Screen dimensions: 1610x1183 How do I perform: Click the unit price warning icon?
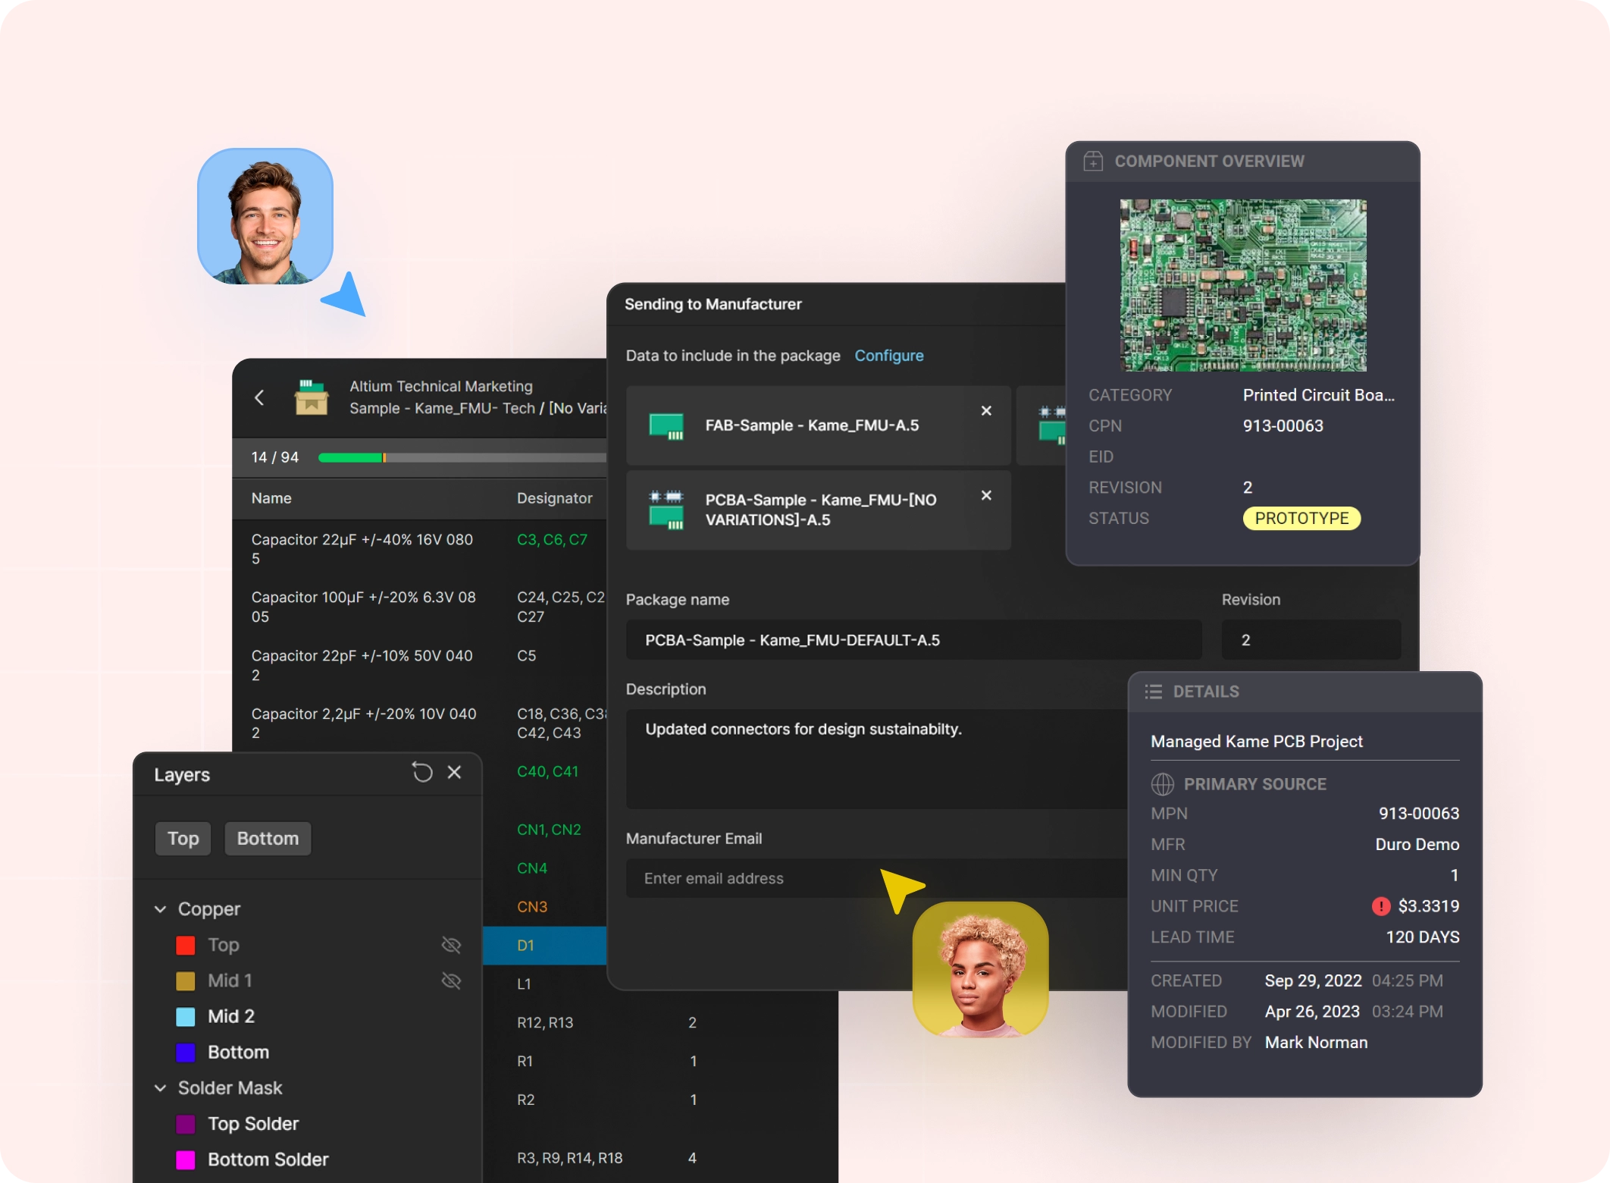tap(1381, 906)
